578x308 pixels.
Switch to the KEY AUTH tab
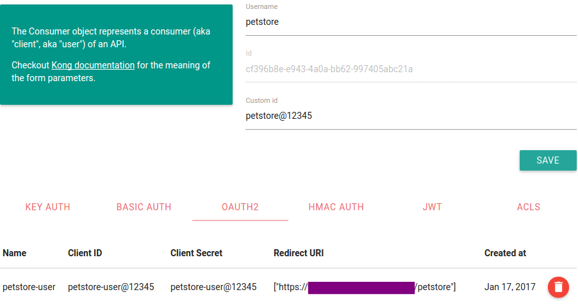click(48, 207)
